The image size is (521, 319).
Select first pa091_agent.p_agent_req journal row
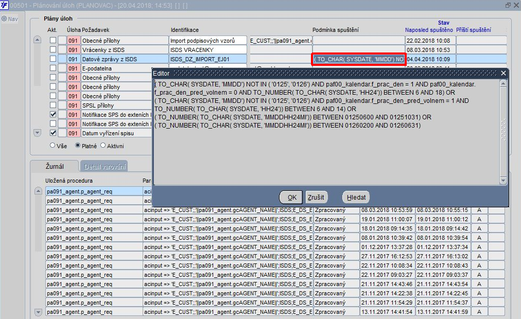point(94,191)
